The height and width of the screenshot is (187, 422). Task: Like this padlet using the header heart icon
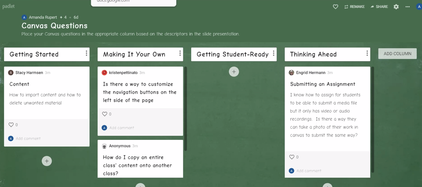point(335,7)
